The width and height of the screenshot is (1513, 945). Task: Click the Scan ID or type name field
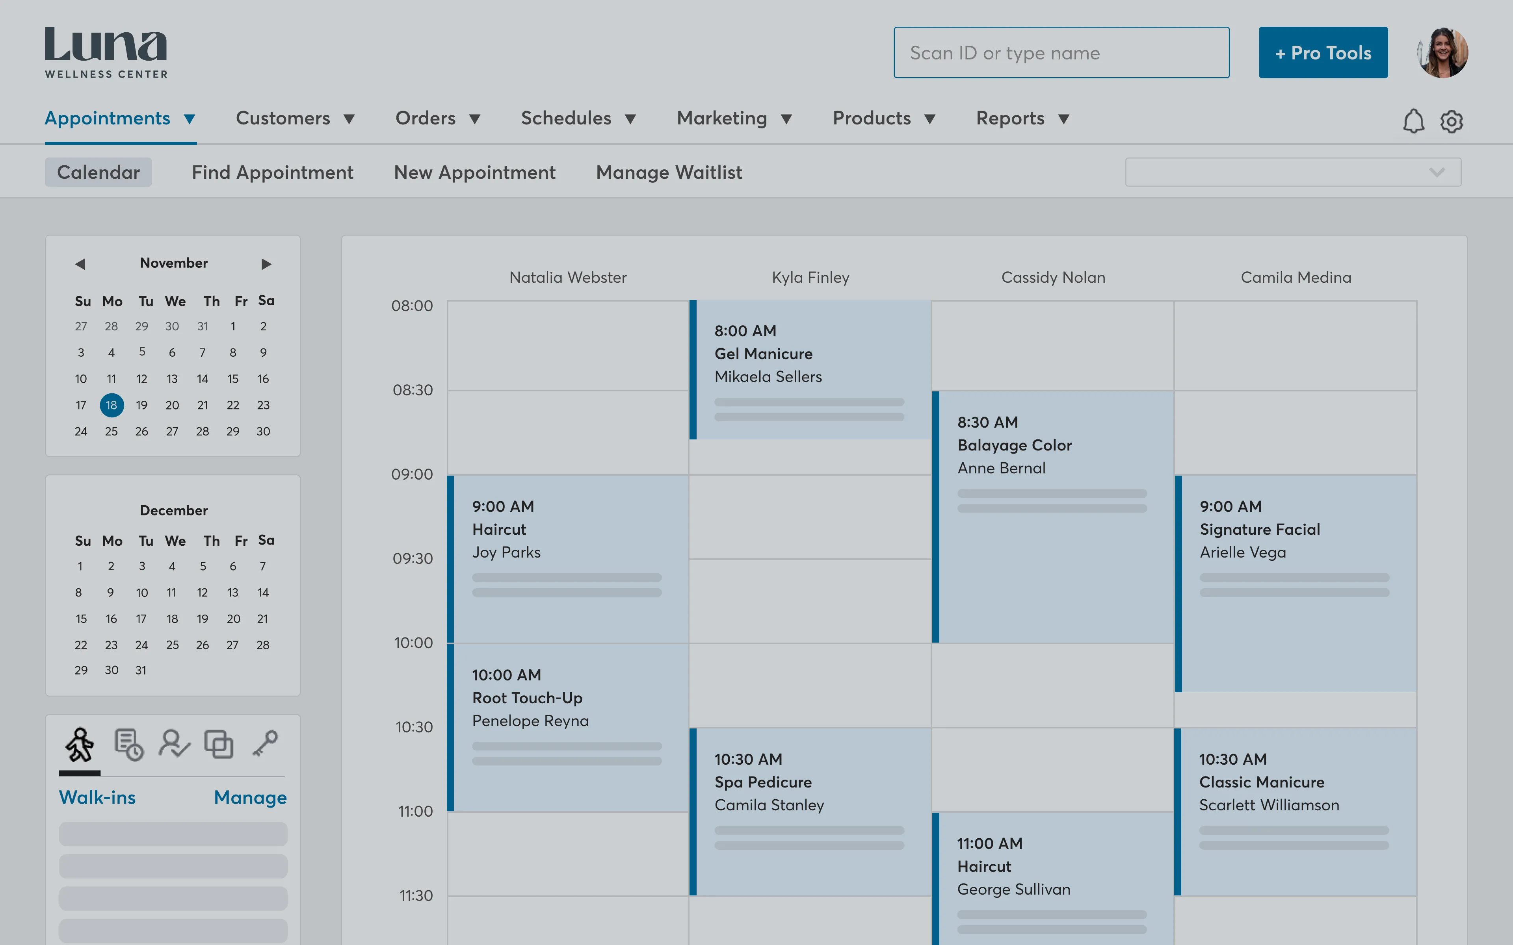(x=1061, y=53)
